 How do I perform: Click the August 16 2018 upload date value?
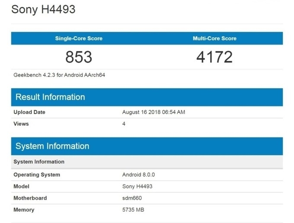click(153, 112)
